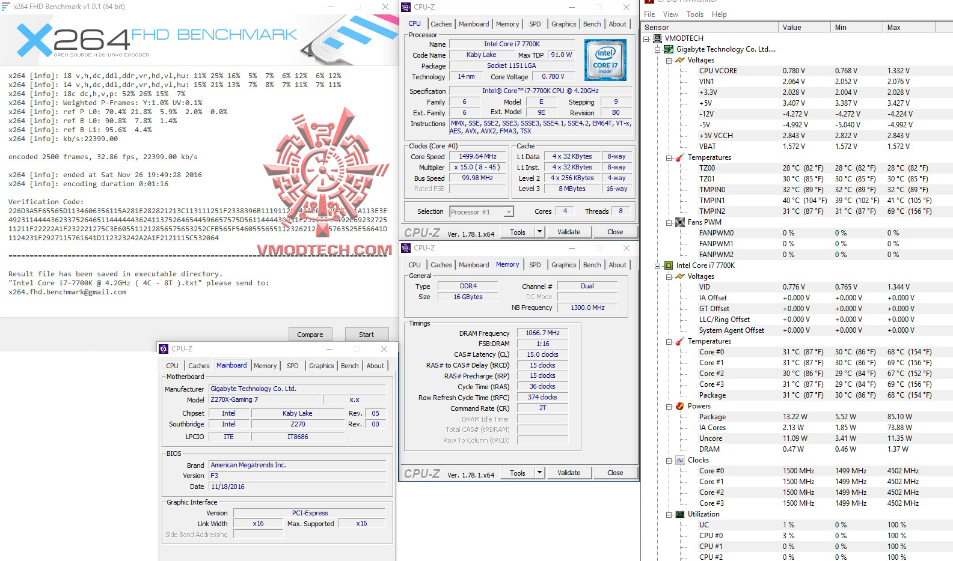Click the Fans PWM fan icon

(x=680, y=222)
